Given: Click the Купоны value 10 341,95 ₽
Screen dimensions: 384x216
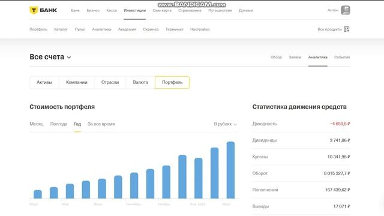Looking at the screenshot, I should [x=338, y=157].
